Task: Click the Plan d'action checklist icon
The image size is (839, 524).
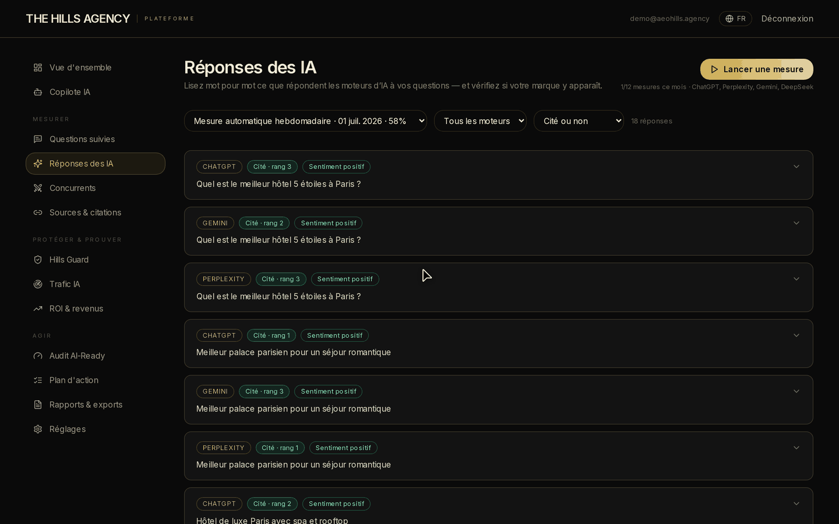Action: pos(38,380)
